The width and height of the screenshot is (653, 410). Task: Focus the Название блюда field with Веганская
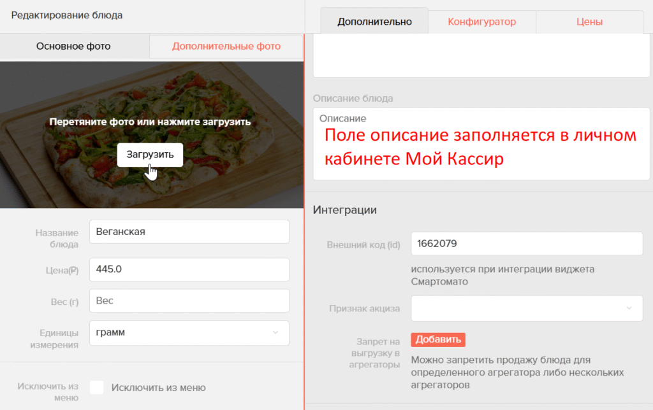point(189,232)
